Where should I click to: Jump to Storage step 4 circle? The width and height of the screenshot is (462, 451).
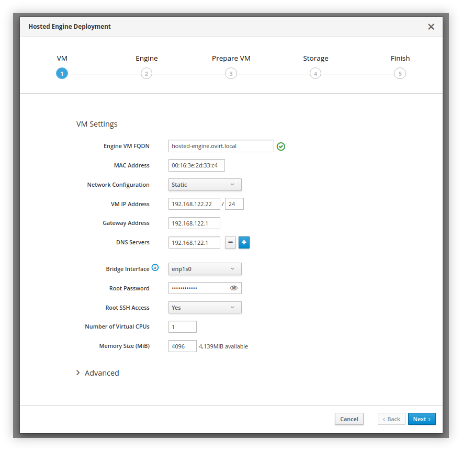(315, 74)
